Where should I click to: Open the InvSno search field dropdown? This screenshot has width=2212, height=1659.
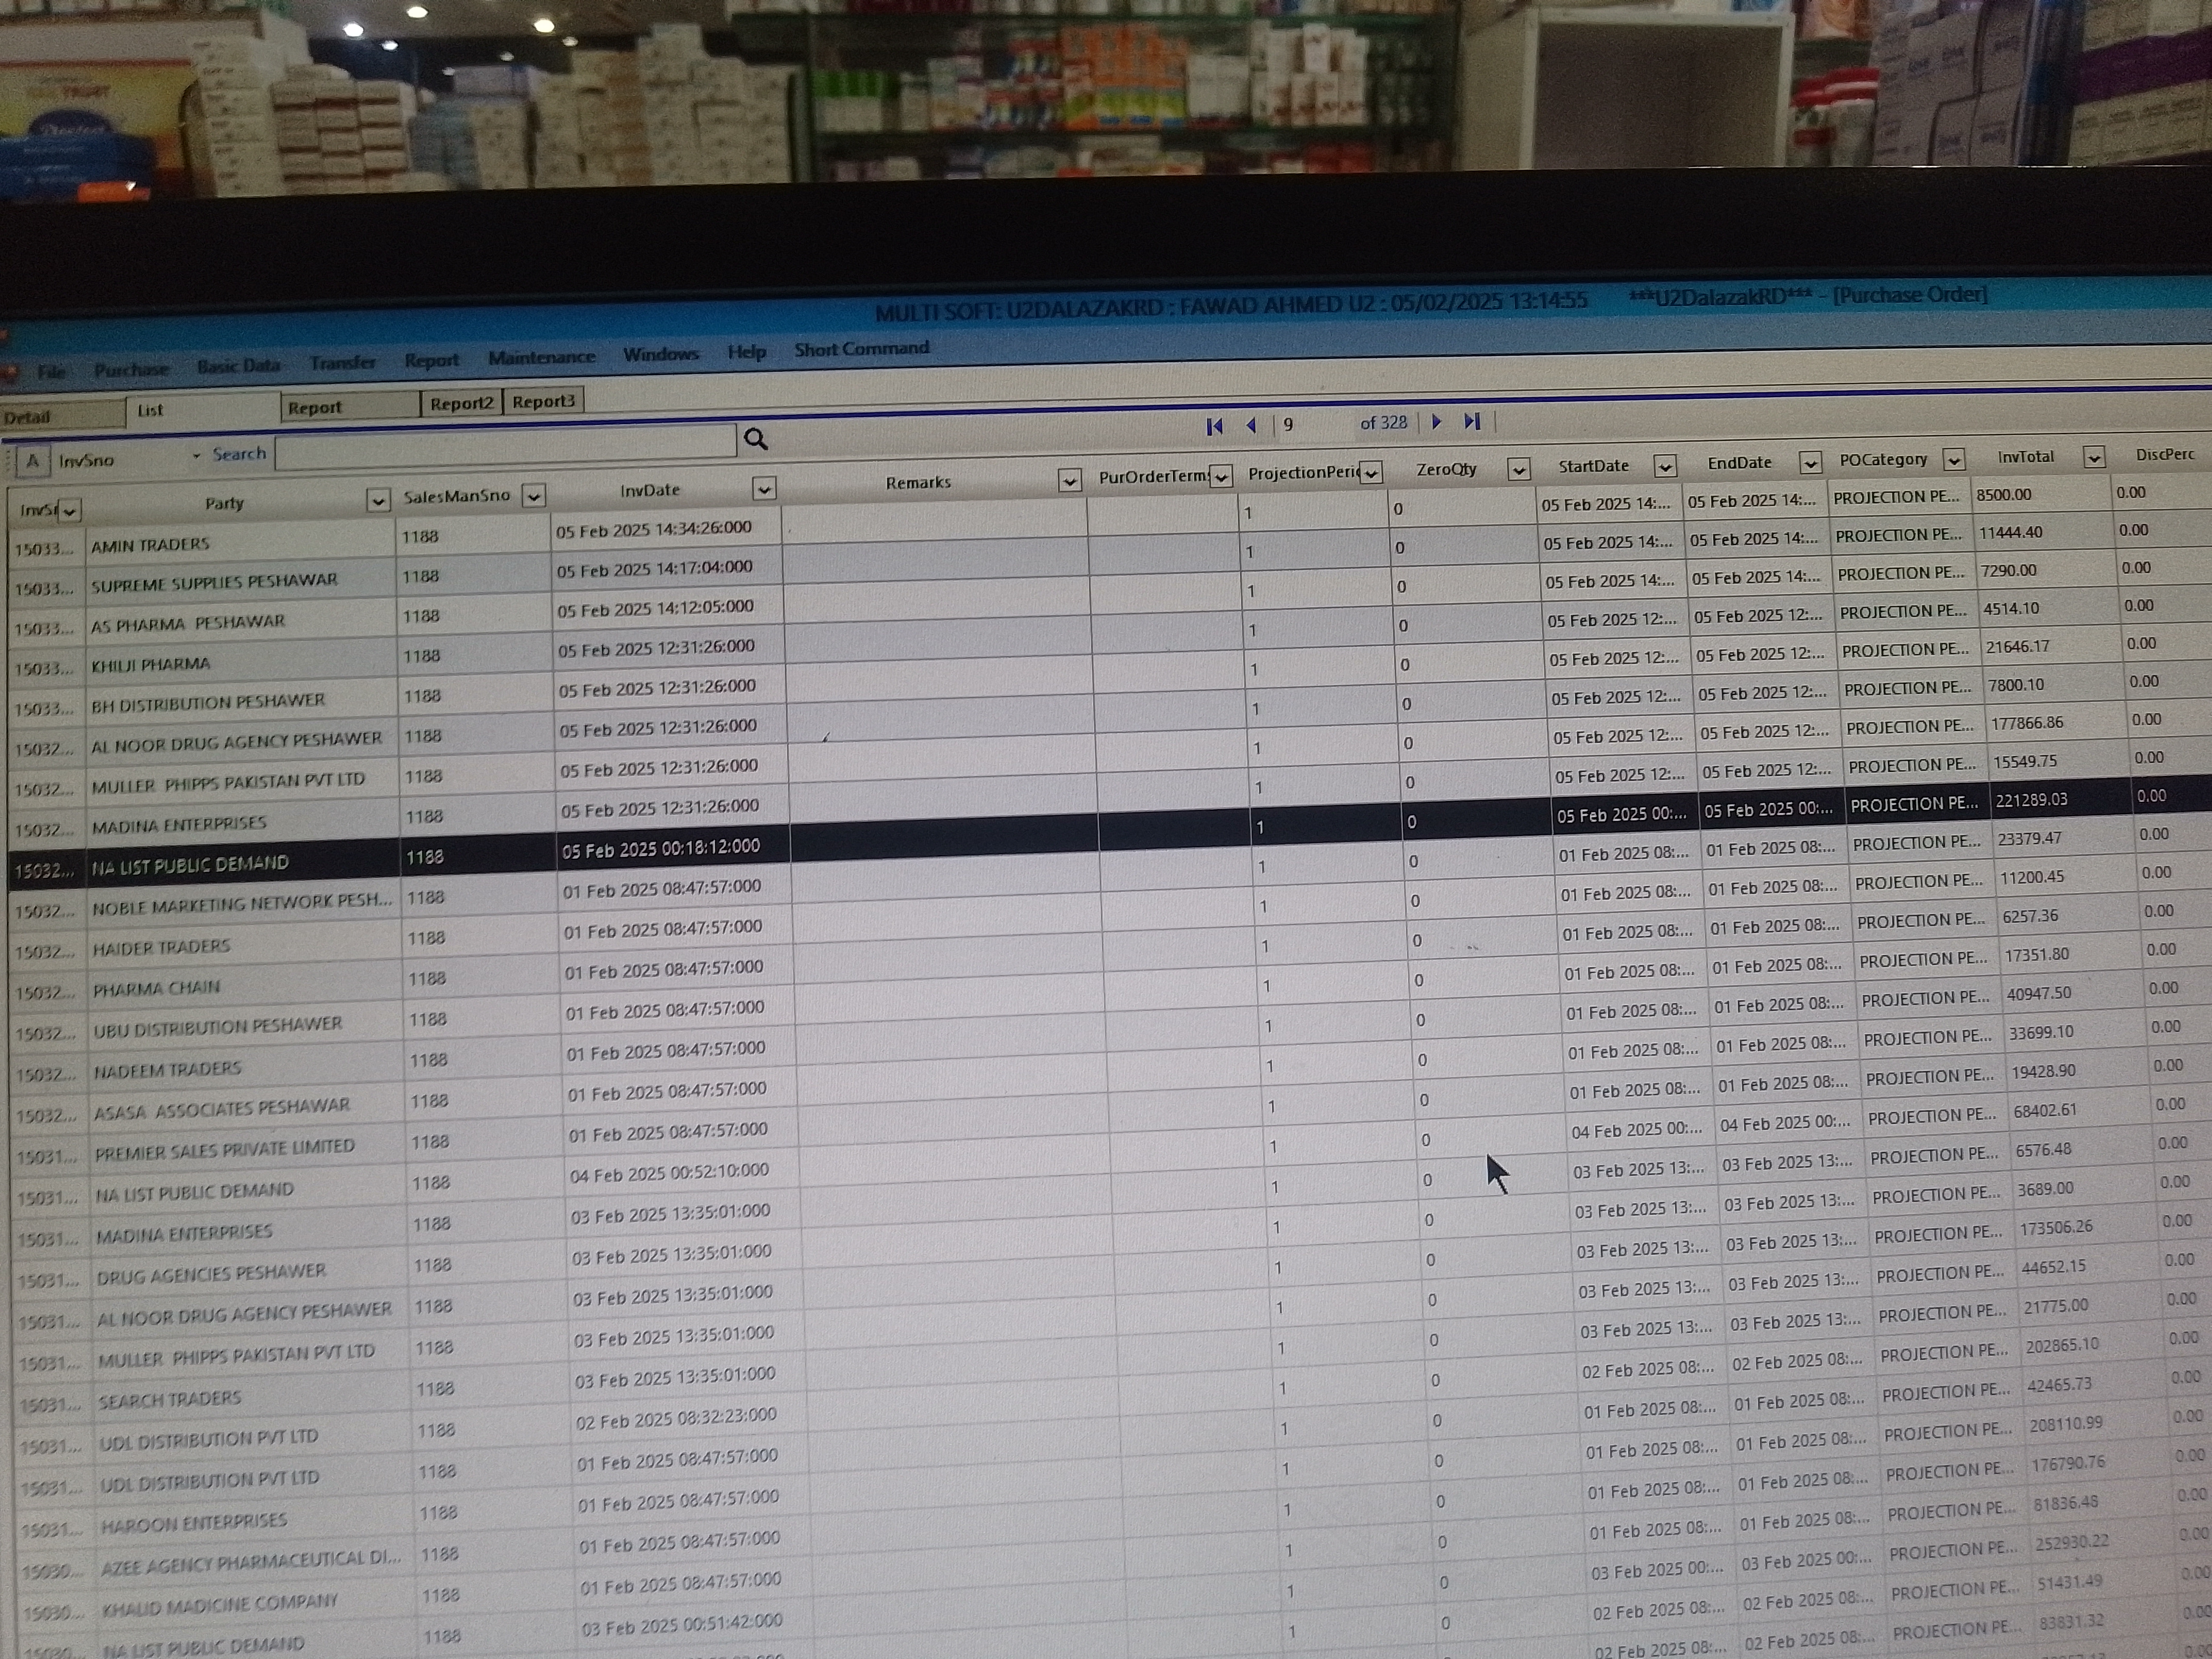point(196,456)
